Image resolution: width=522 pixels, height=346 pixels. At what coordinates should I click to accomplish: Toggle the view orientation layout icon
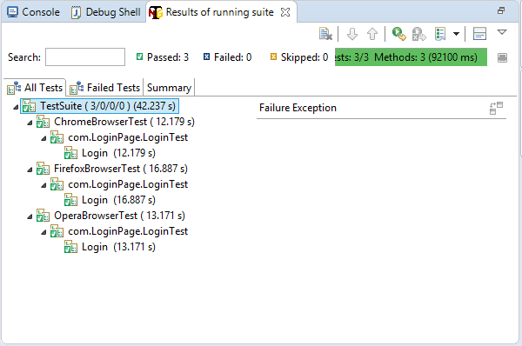[x=479, y=34]
